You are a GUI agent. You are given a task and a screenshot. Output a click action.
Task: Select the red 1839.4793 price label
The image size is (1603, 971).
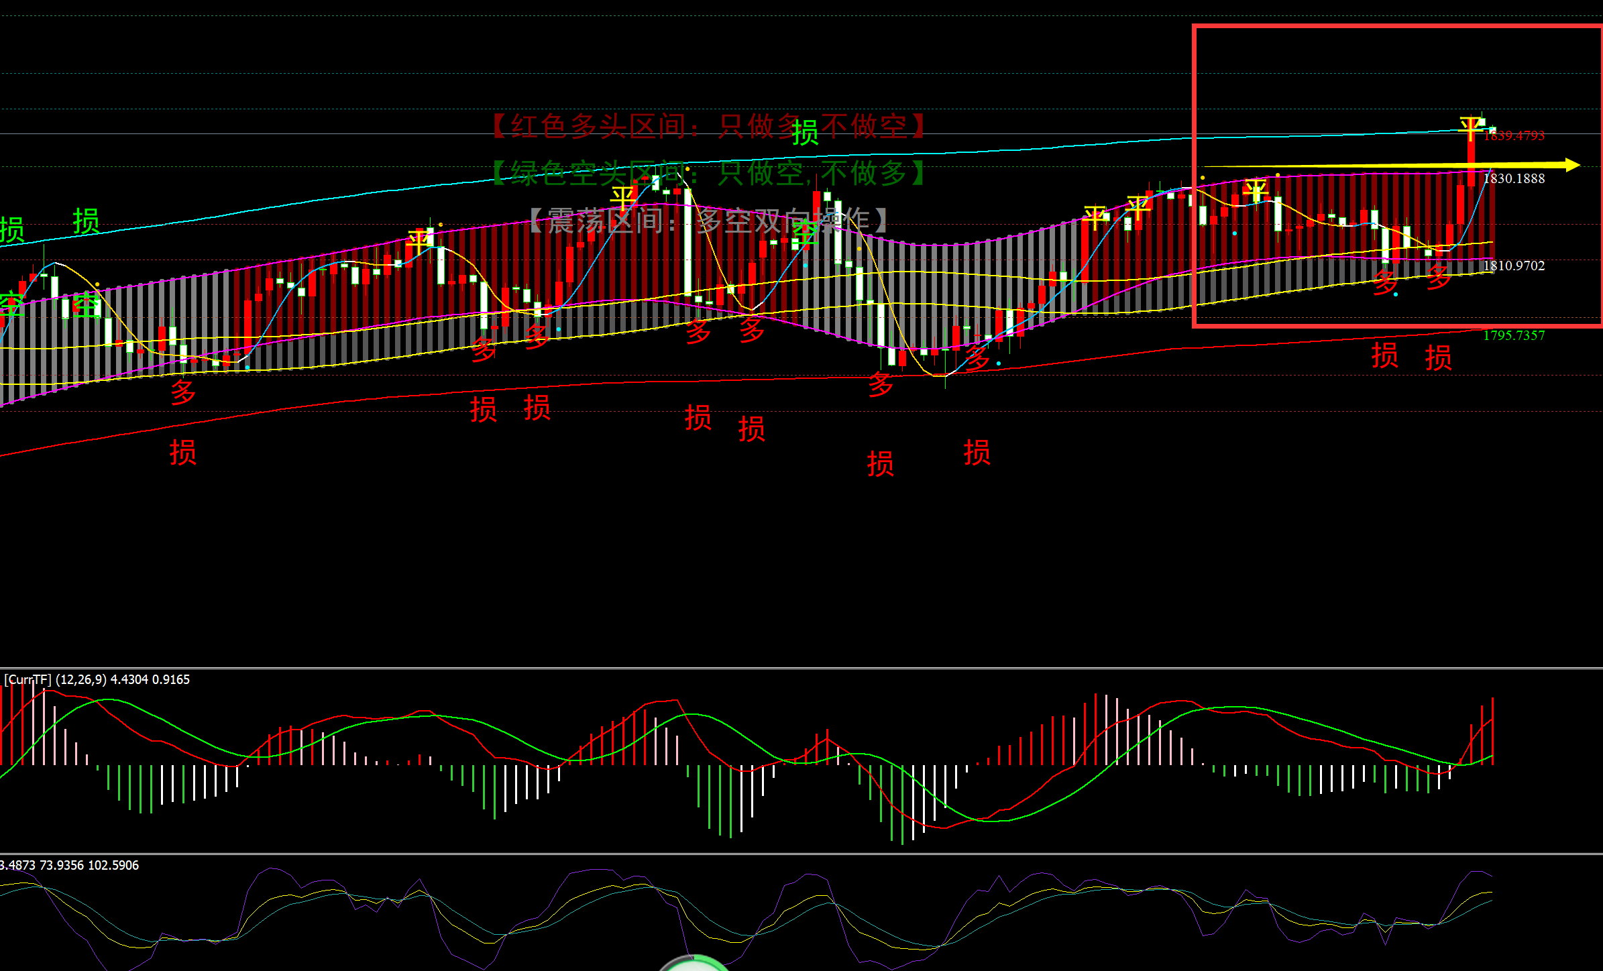[x=1514, y=136]
